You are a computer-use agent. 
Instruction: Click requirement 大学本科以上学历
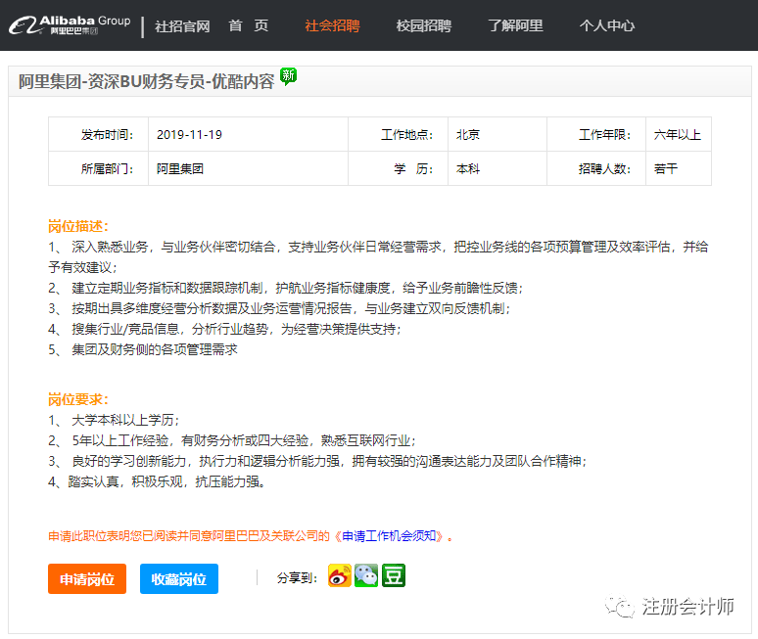click(x=114, y=420)
